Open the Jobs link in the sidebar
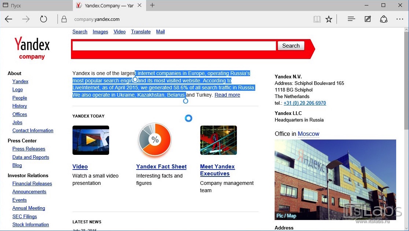The height and width of the screenshot is (231, 409). (x=17, y=123)
